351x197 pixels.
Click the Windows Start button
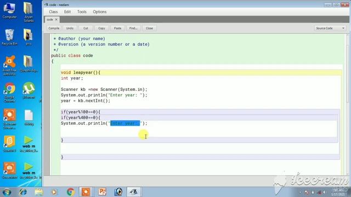click(x=7, y=192)
